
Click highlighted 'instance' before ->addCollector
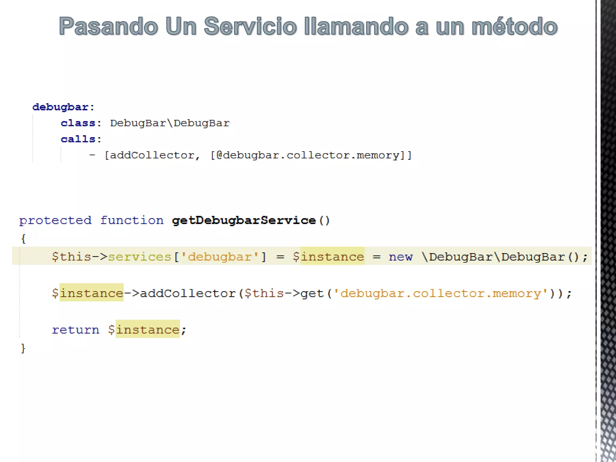pyautogui.click(x=91, y=293)
